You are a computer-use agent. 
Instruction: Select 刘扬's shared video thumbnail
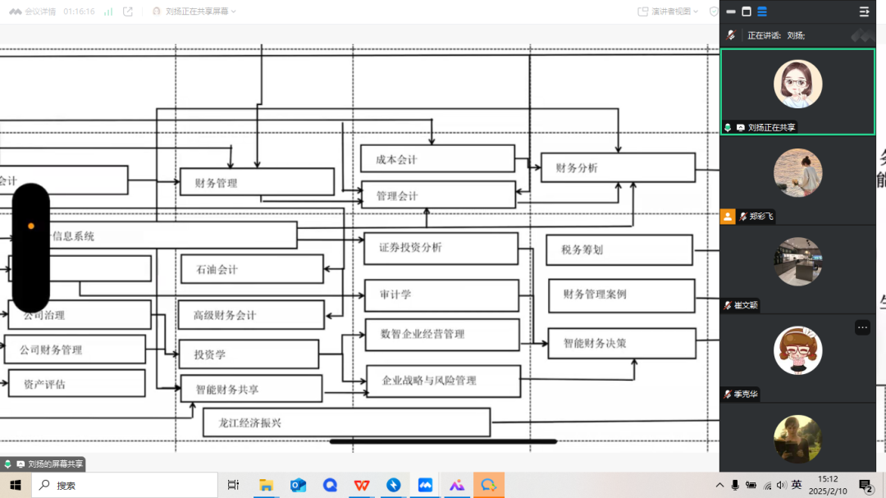click(x=797, y=91)
